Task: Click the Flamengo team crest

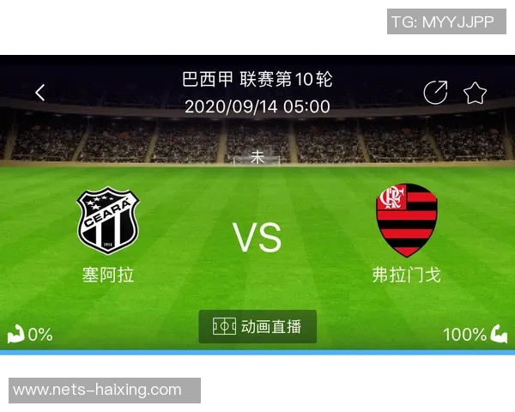Action: point(407,220)
